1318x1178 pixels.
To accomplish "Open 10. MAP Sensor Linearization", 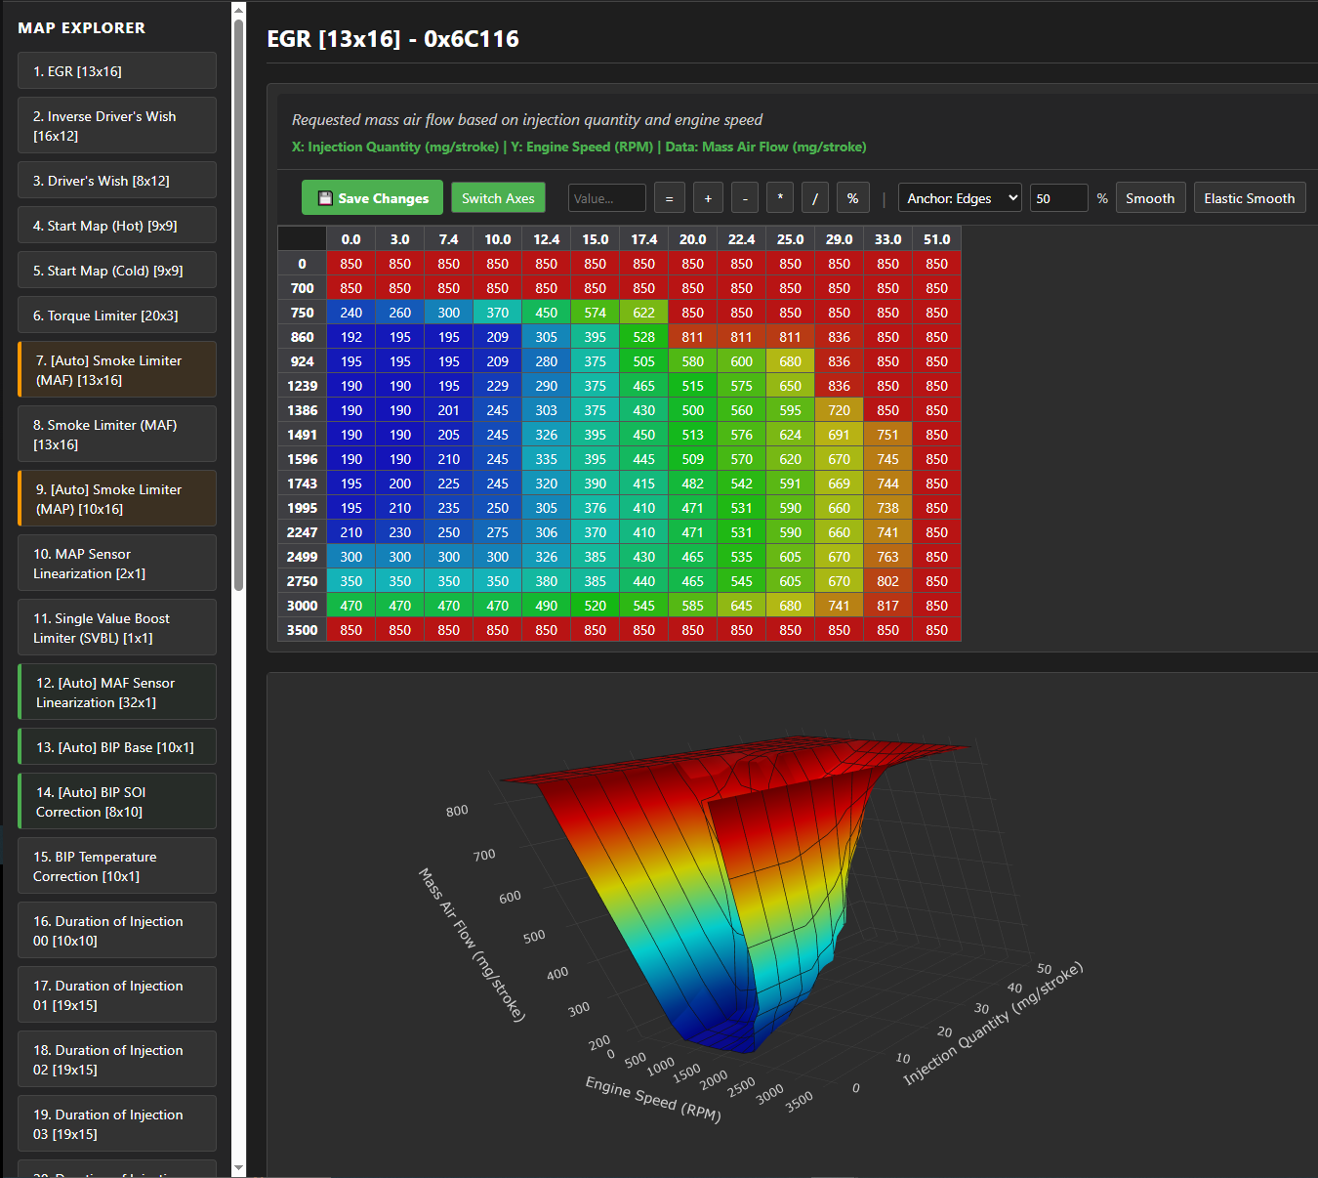I will pyautogui.click(x=117, y=563).
